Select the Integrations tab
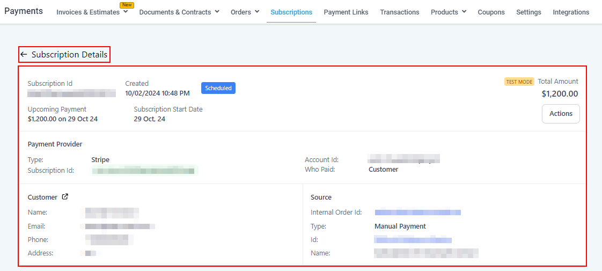The width and height of the screenshot is (602, 271). pos(570,12)
